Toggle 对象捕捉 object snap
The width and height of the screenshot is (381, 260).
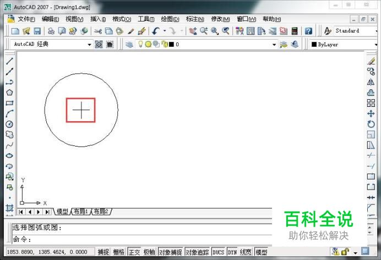tap(170, 252)
